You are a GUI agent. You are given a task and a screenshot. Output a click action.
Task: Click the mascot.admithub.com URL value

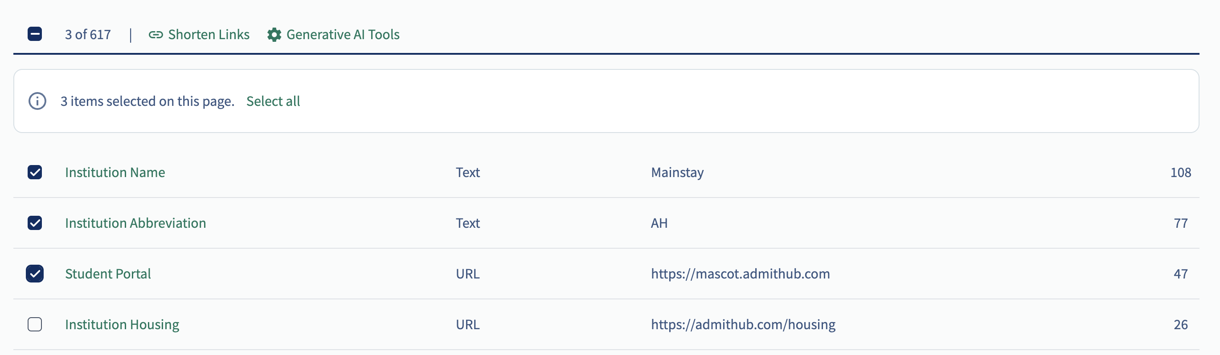click(740, 274)
